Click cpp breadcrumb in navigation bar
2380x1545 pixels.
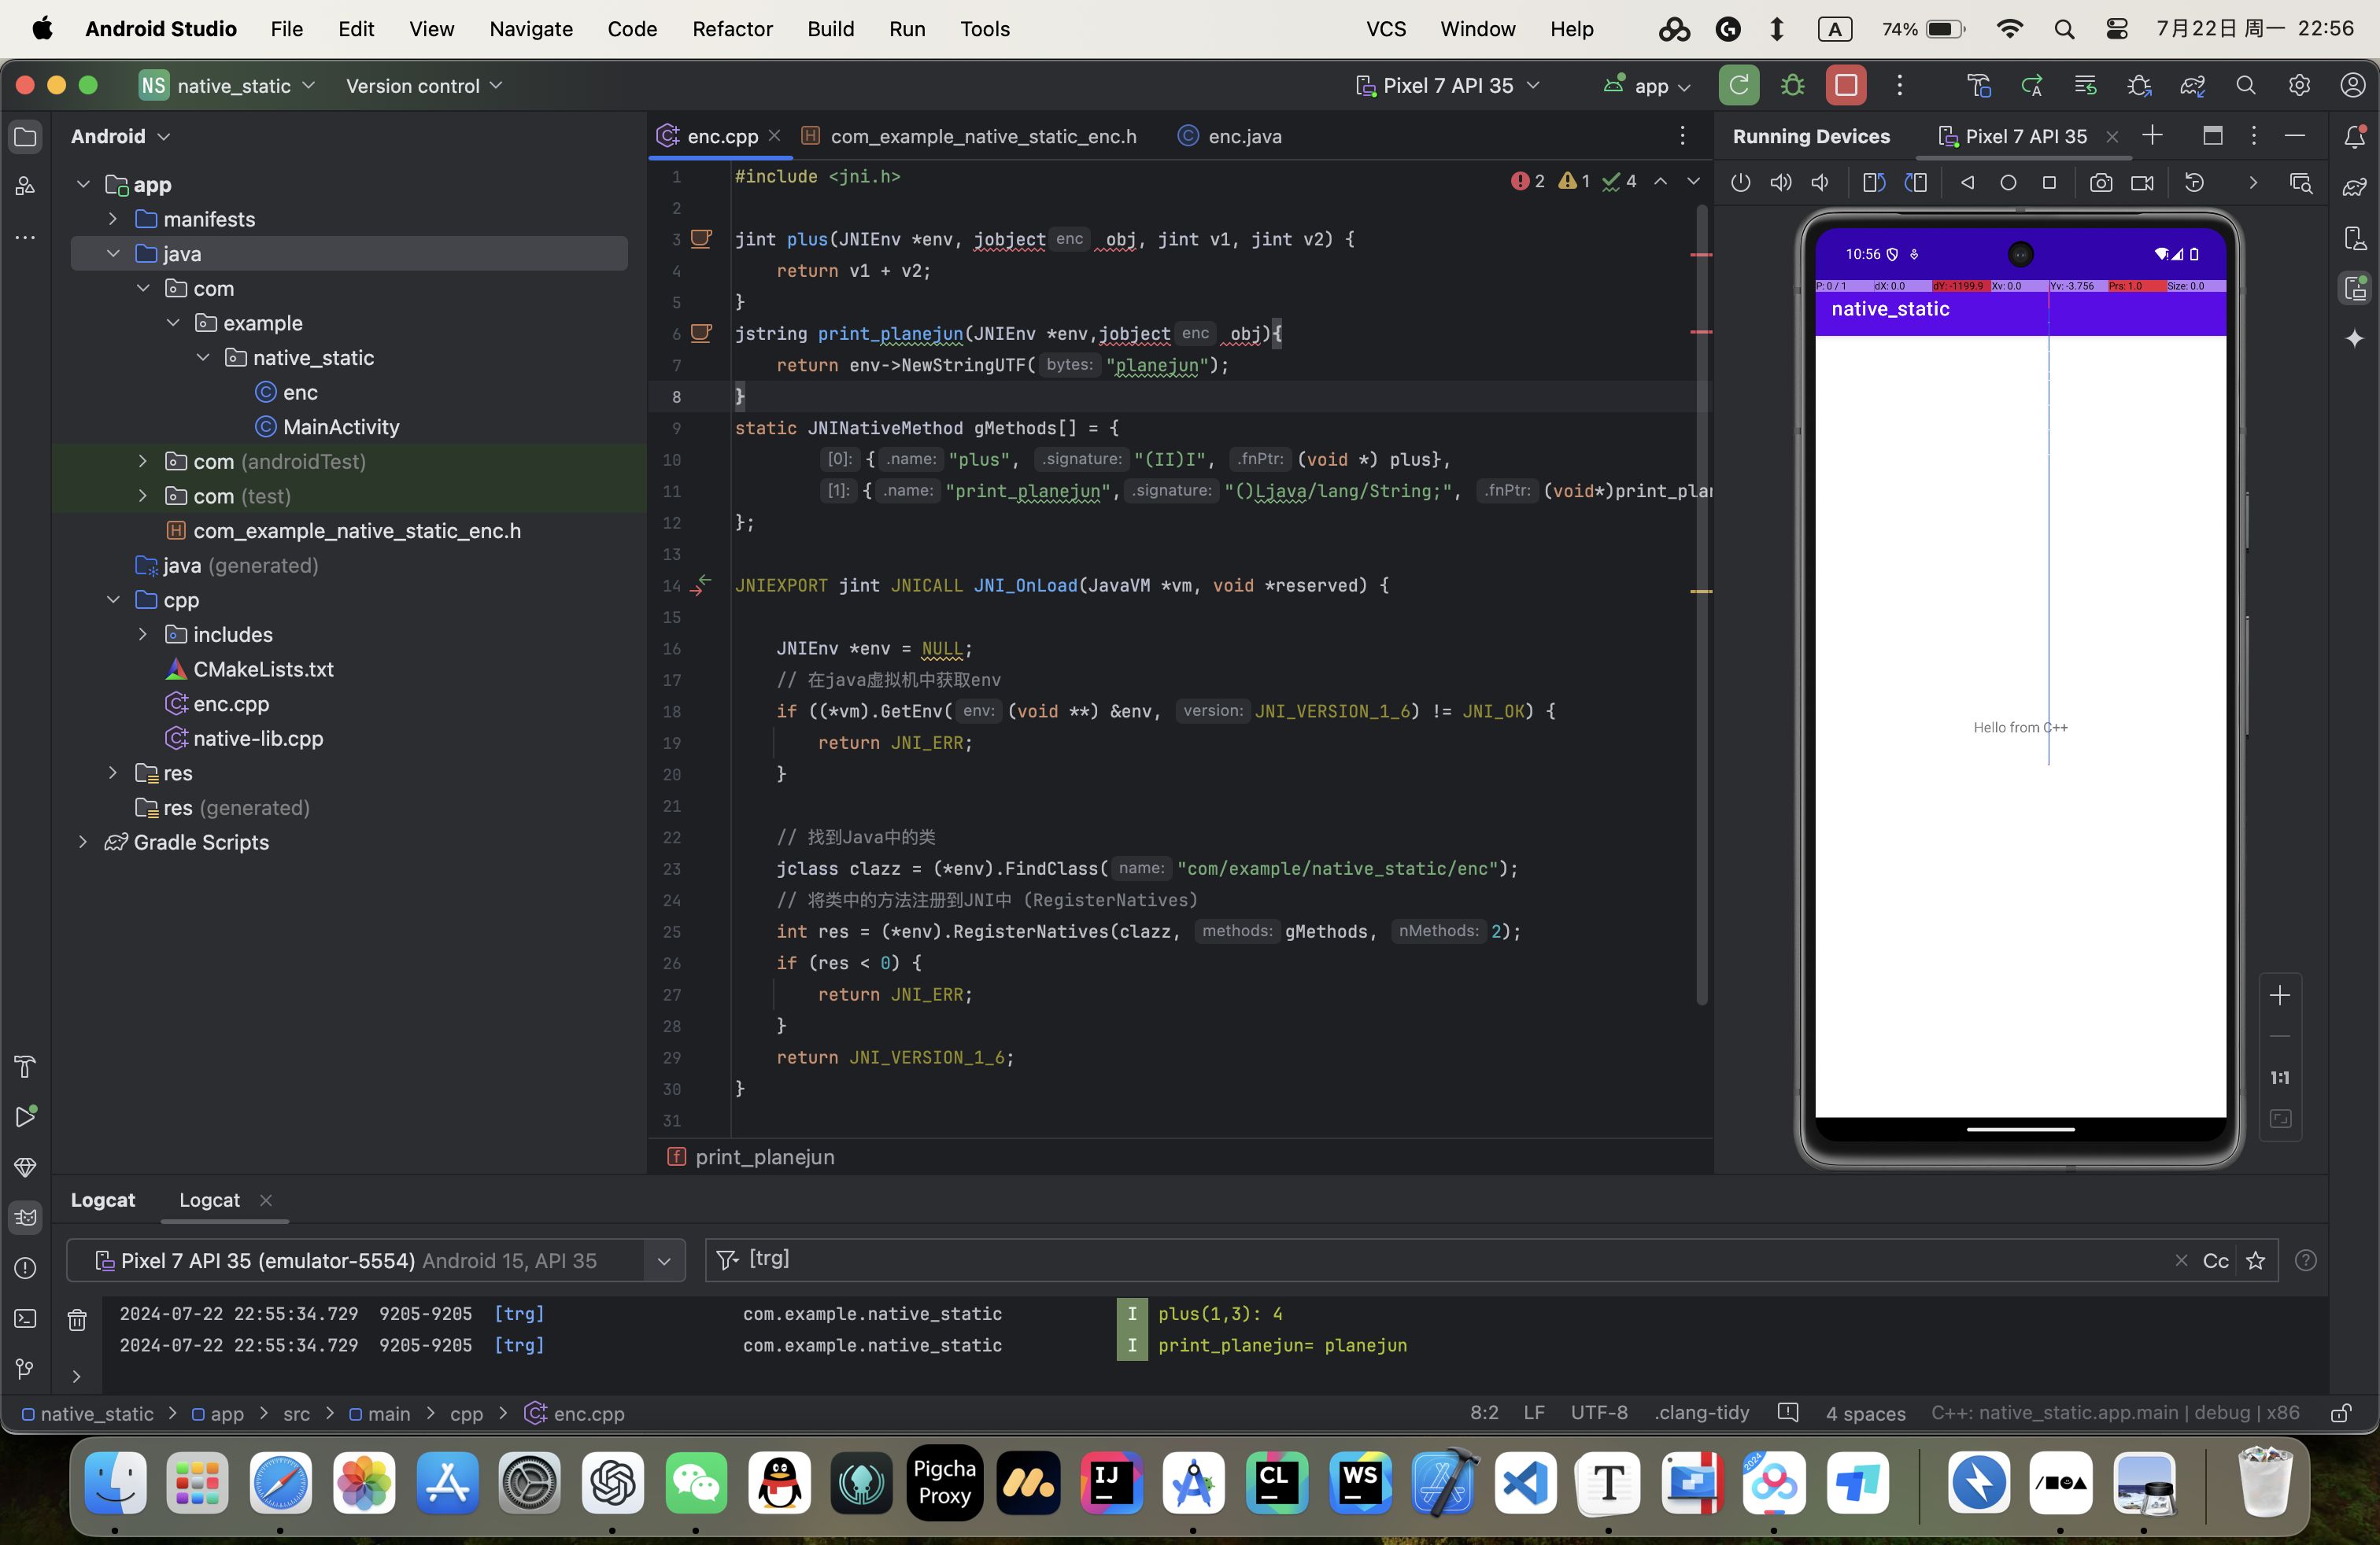(x=466, y=1413)
